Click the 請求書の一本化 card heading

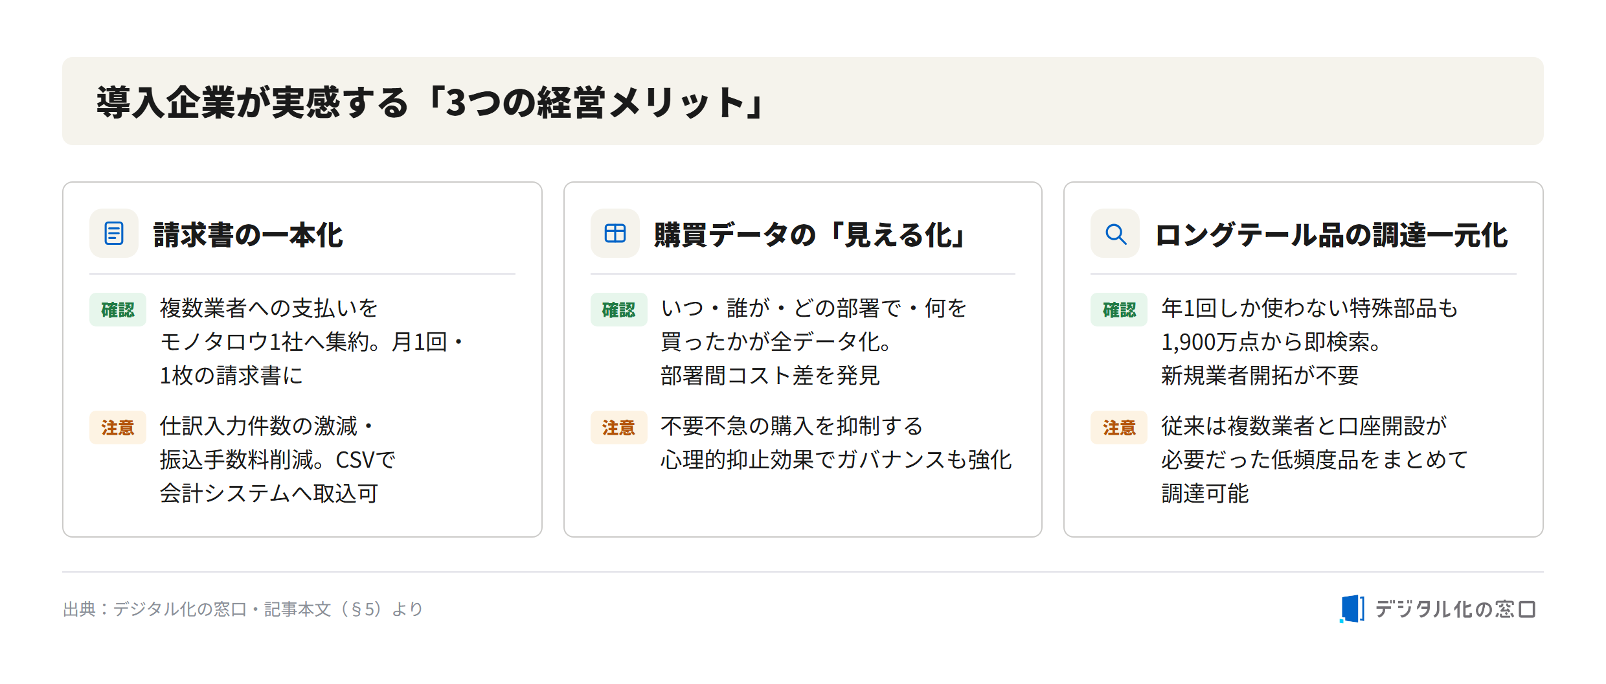click(248, 234)
